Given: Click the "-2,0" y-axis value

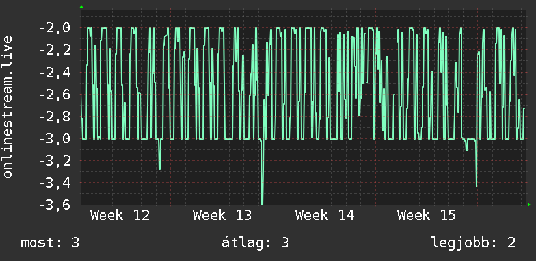Looking at the screenshot, I should pos(55,28).
